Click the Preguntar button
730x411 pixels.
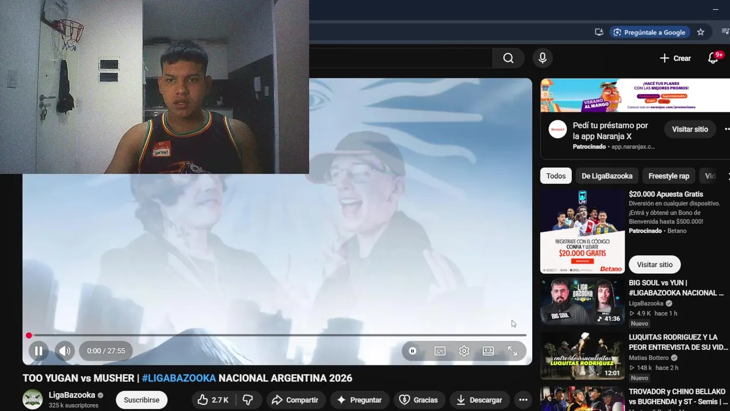[x=359, y=400]
